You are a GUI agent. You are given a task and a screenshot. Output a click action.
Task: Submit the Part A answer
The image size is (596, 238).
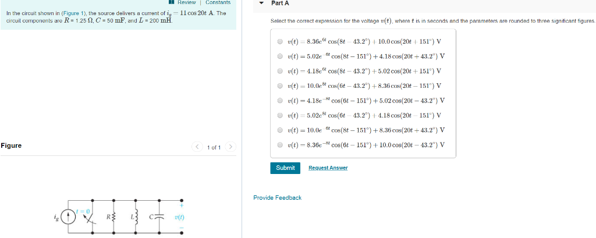(x=285, y=168)
